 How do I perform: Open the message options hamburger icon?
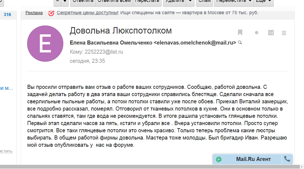(284, 33)
